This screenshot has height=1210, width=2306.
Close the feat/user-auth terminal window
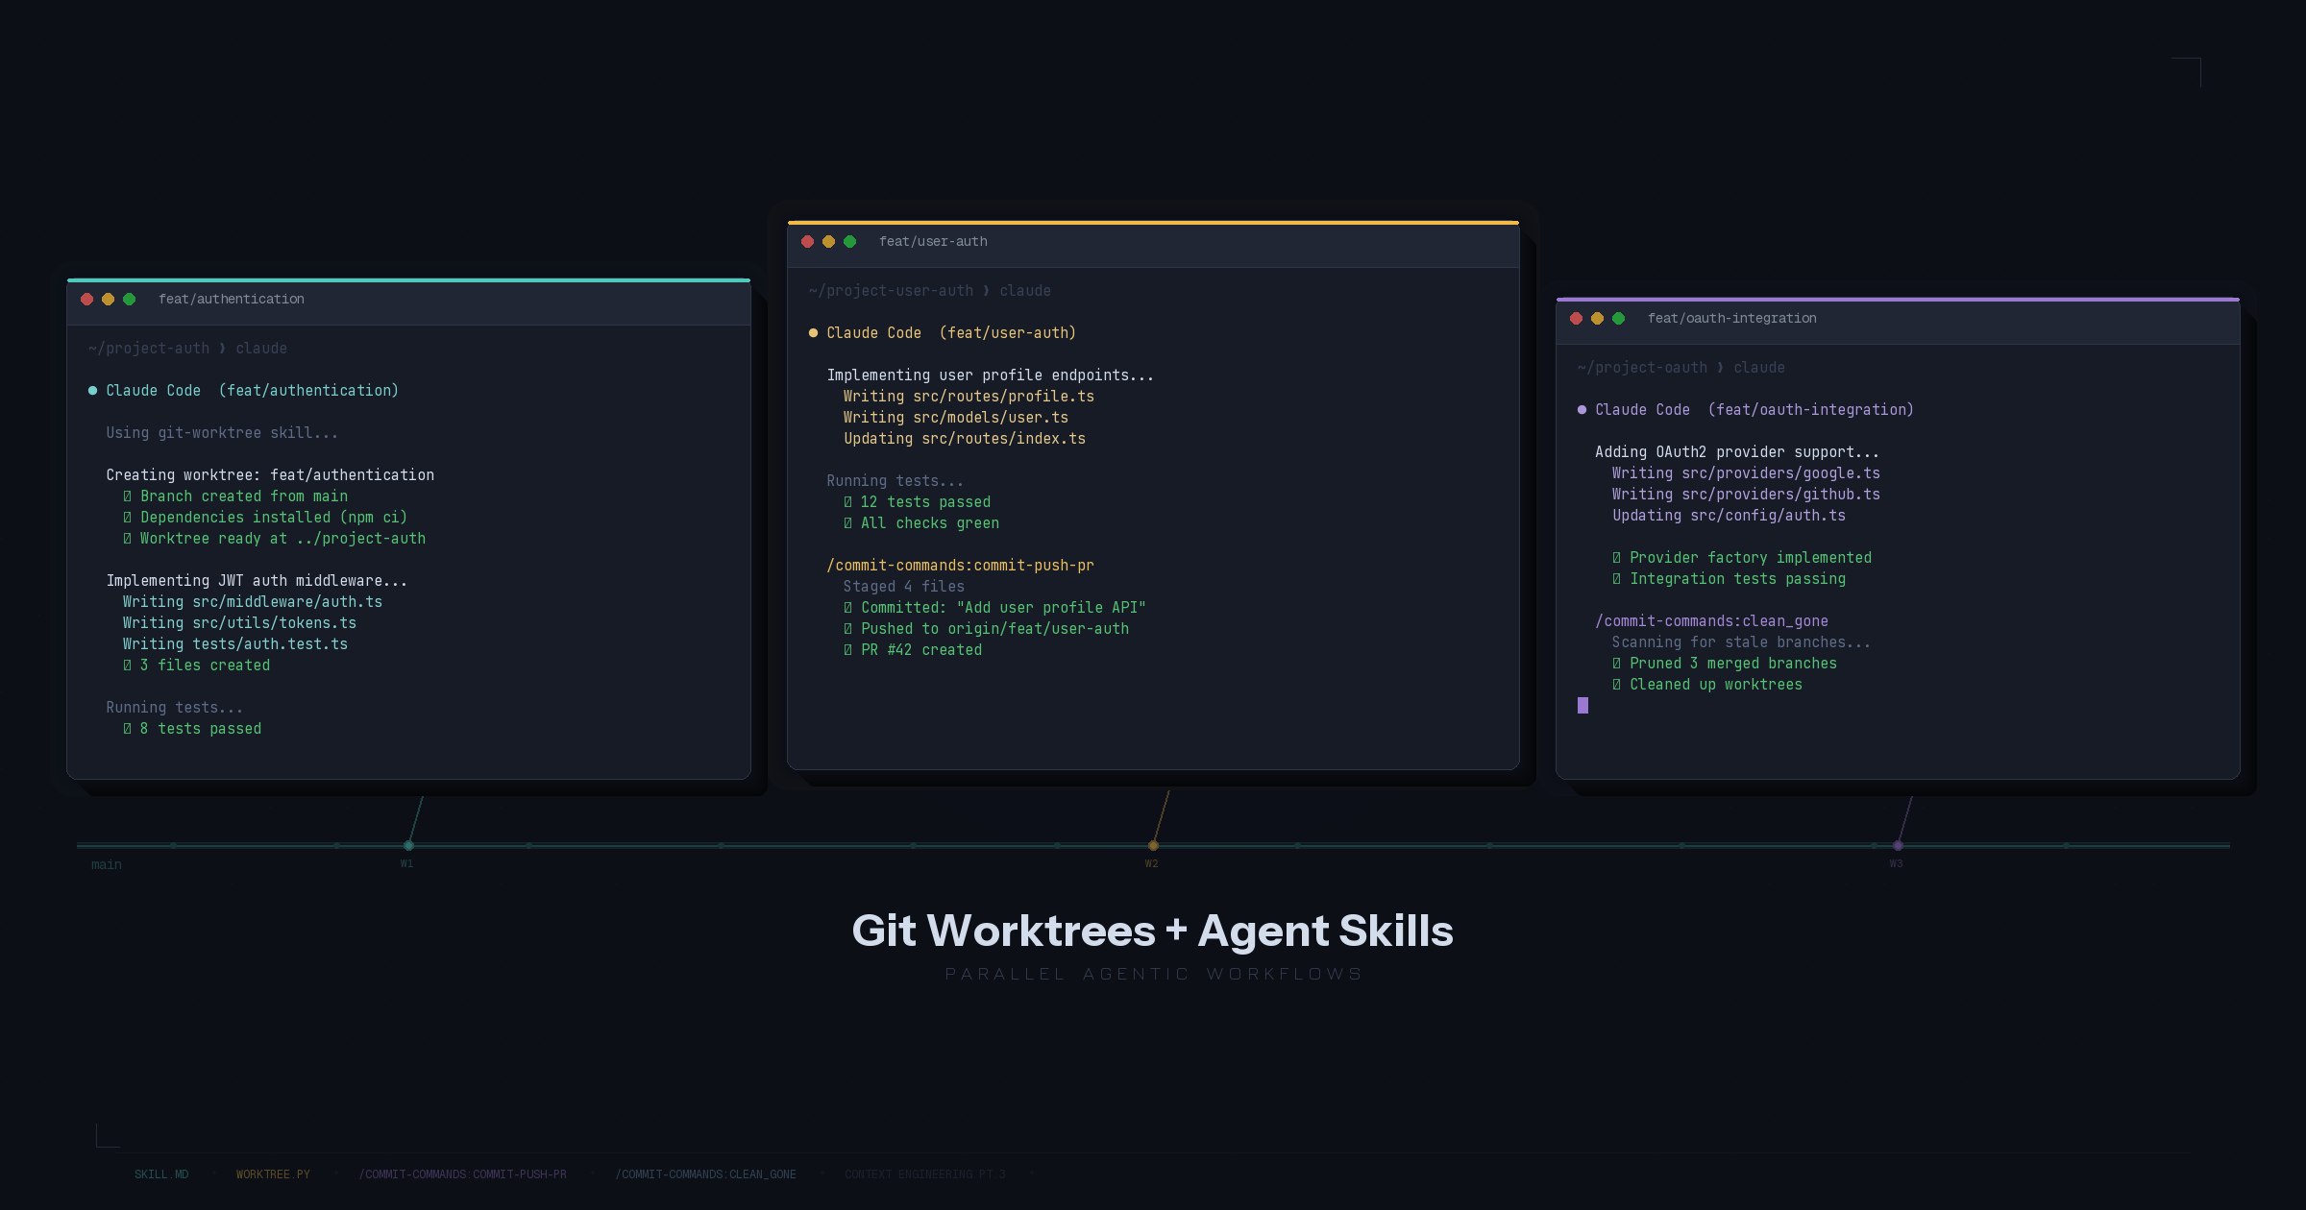pos(808,242)
